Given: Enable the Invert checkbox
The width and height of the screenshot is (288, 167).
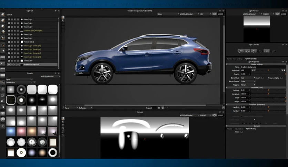Looking at the screenshot, I should (x=263, y=78).
